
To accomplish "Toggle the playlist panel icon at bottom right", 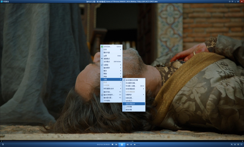I will [x=241, y=145].
